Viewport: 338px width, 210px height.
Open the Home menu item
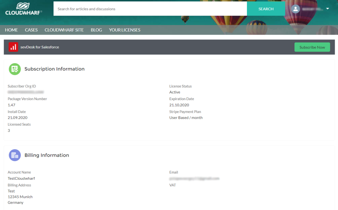click(x=11, y=30)
